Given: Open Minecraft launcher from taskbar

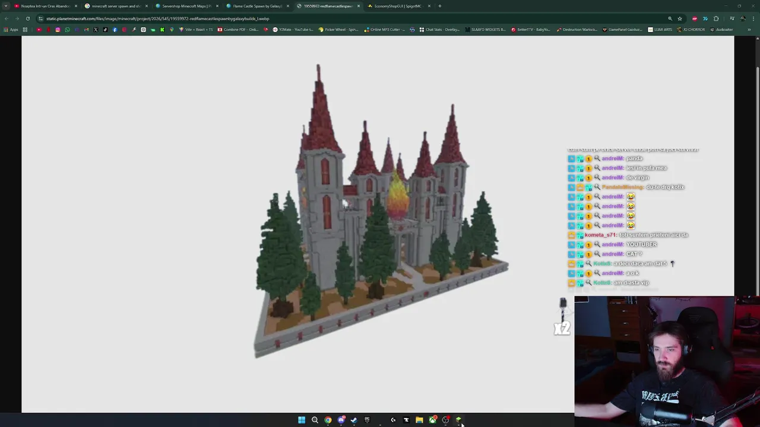Looking at the screenshot, I should click(x=458, y=420).
